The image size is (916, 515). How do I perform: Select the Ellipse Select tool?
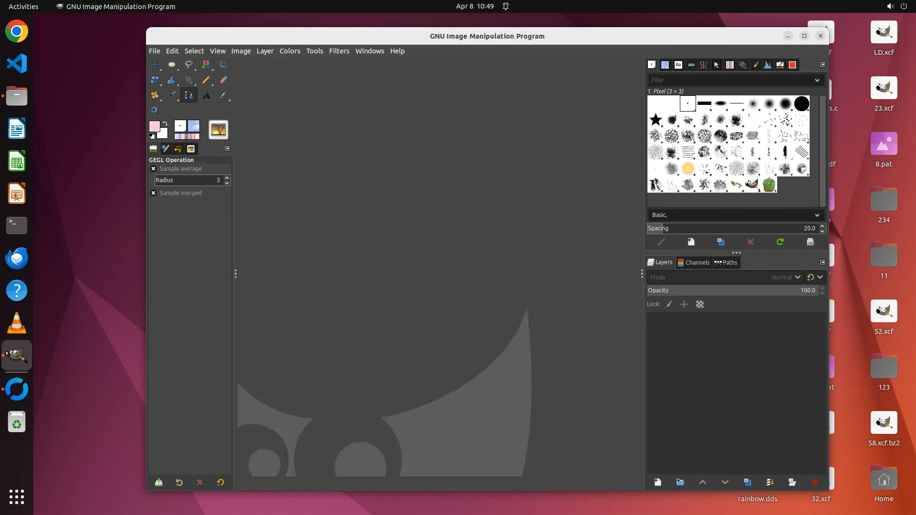coord(172,64)
